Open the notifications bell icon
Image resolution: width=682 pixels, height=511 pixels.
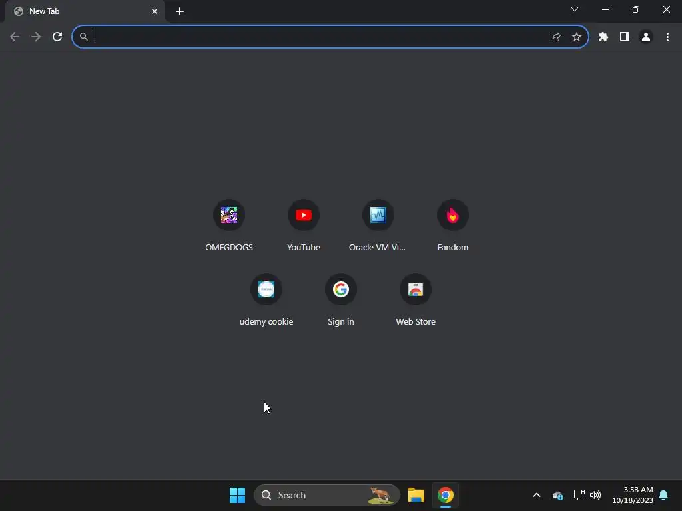[663, 495]
